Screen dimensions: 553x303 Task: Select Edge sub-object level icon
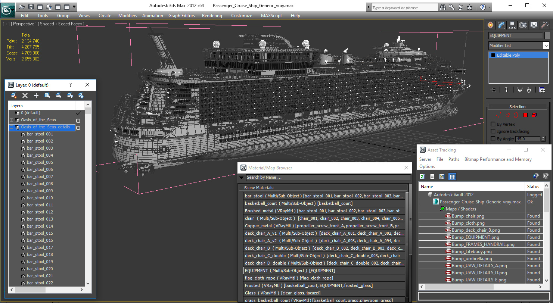[x=508, y=115]
